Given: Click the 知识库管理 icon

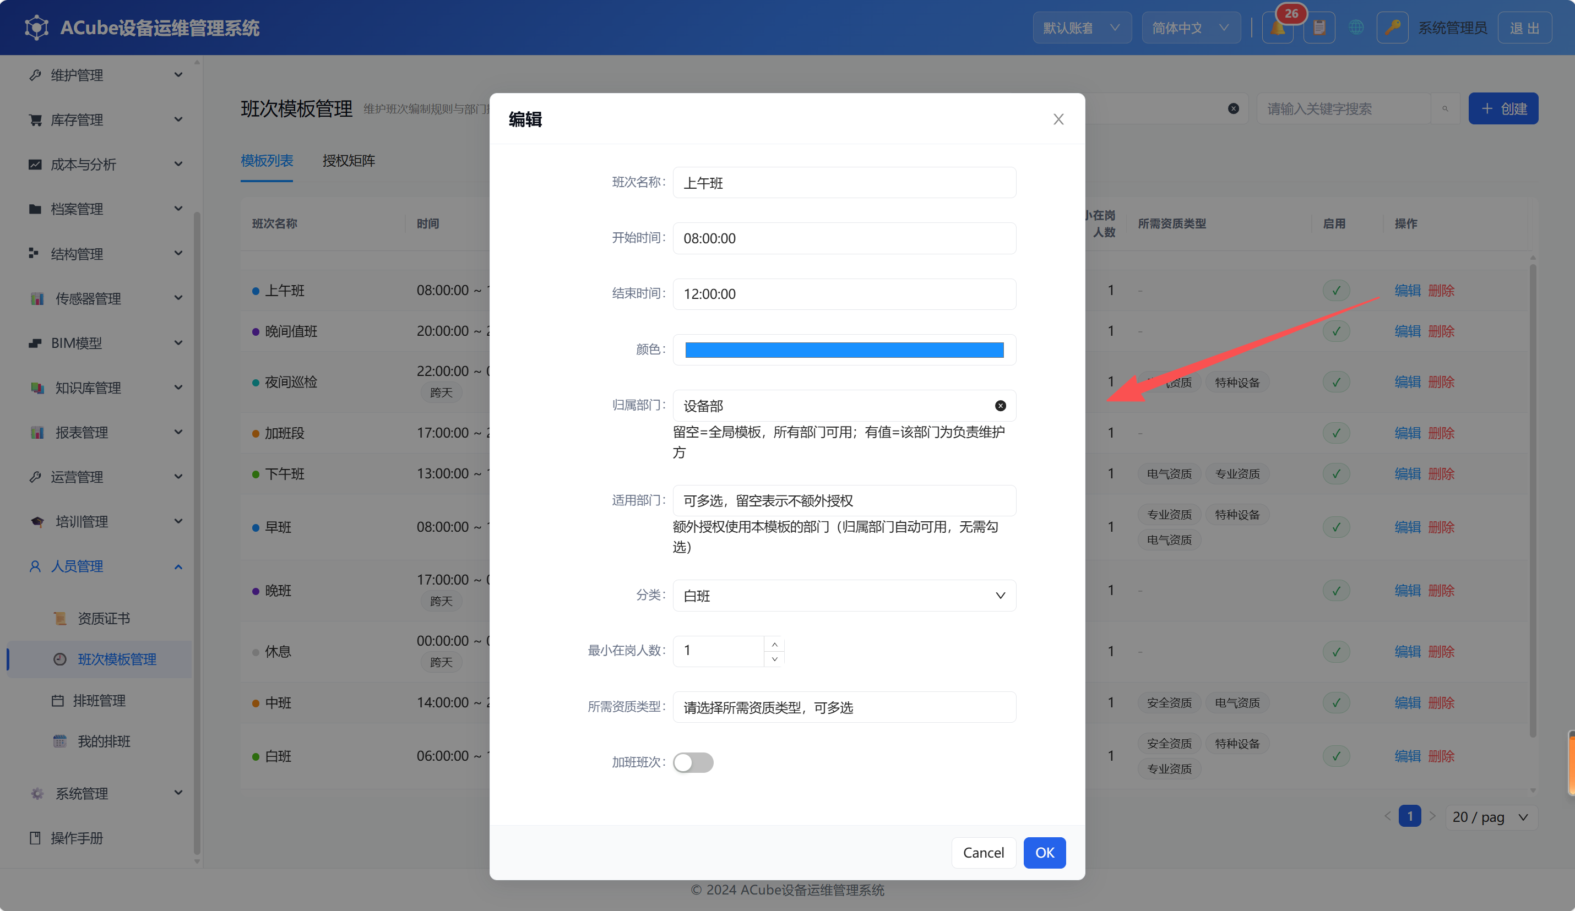Looking at the screenshot, I should 37,388.
